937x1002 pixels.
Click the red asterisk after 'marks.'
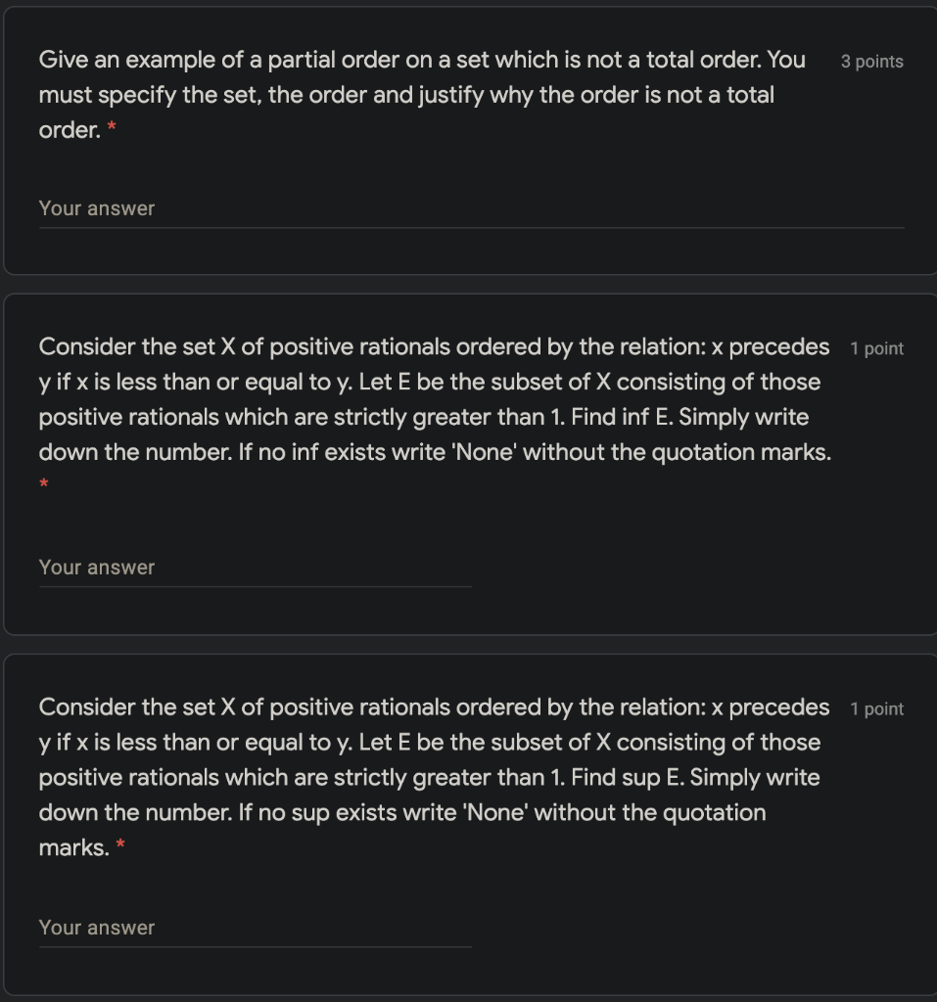pyautogui.click(x=120, y=844)
